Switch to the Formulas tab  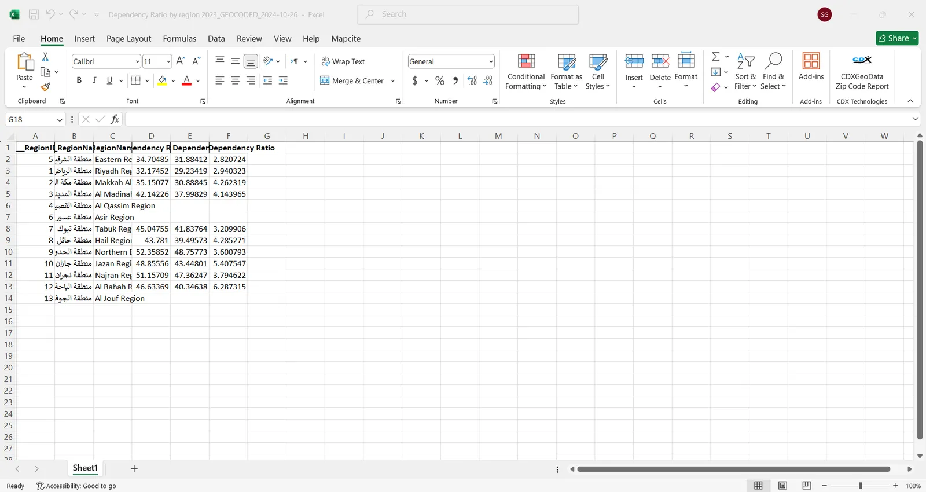click(x=179, y=38)
